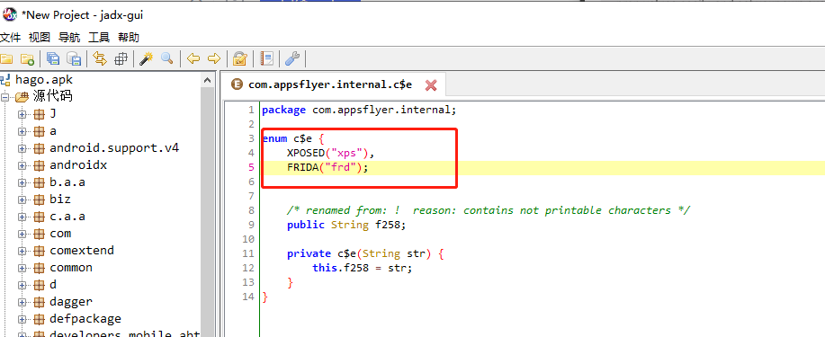The width and height of the screenshot is (825, 337).
Task: Open the 帮助 menu
Action: (129, 38)
